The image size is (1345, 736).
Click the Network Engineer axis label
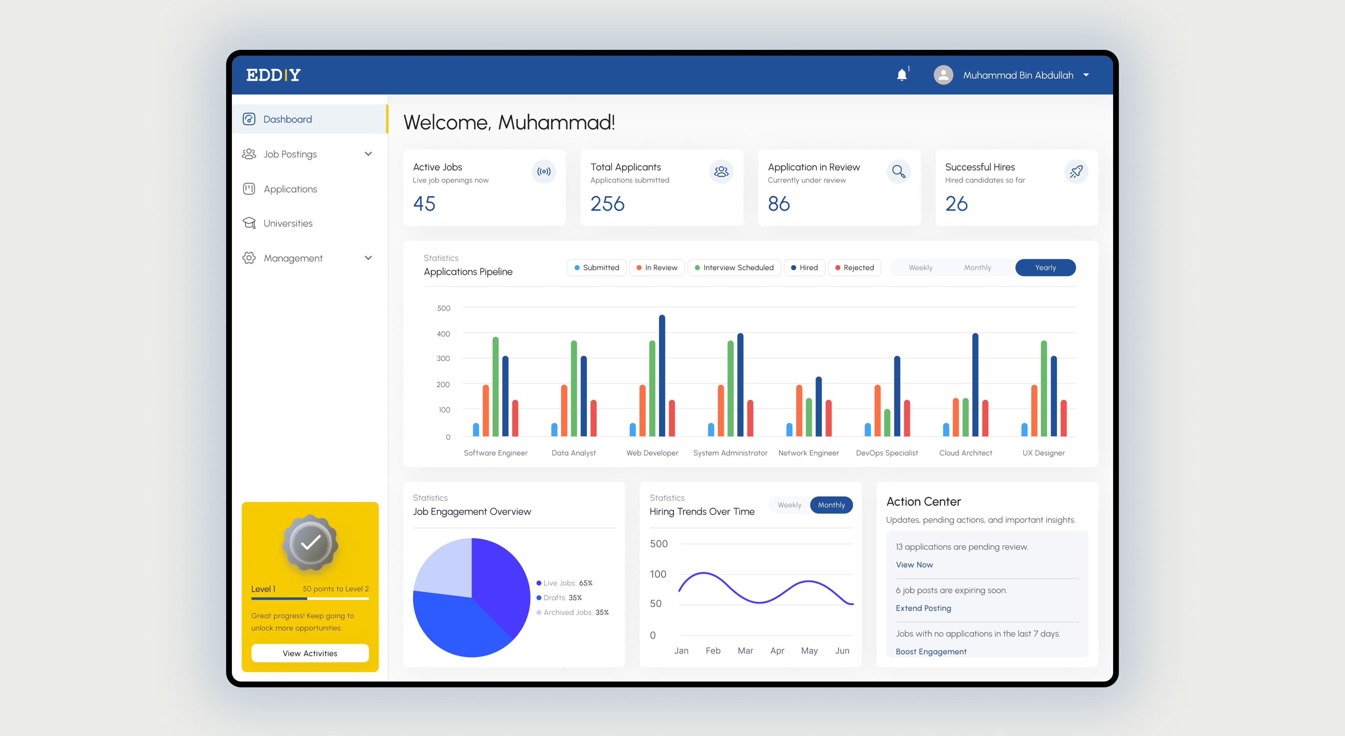(808, 453)
